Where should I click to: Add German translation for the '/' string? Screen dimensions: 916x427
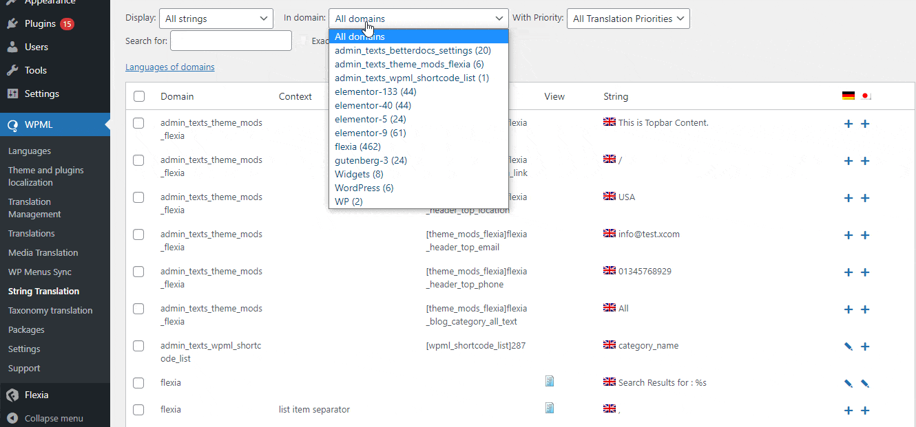pyautogui.click(x=849, y=161)
